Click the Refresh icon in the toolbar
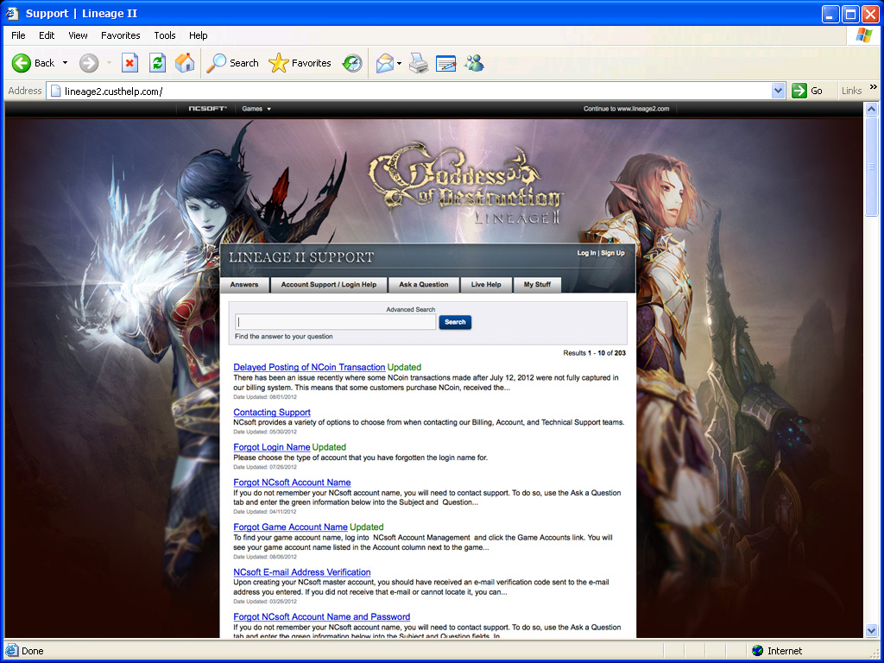884x663 pixels. (x=156, y=63)
